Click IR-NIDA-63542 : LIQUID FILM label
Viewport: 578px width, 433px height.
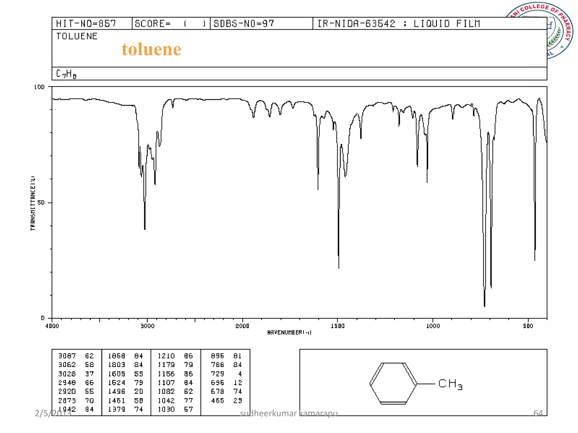[x=399, y=23]
